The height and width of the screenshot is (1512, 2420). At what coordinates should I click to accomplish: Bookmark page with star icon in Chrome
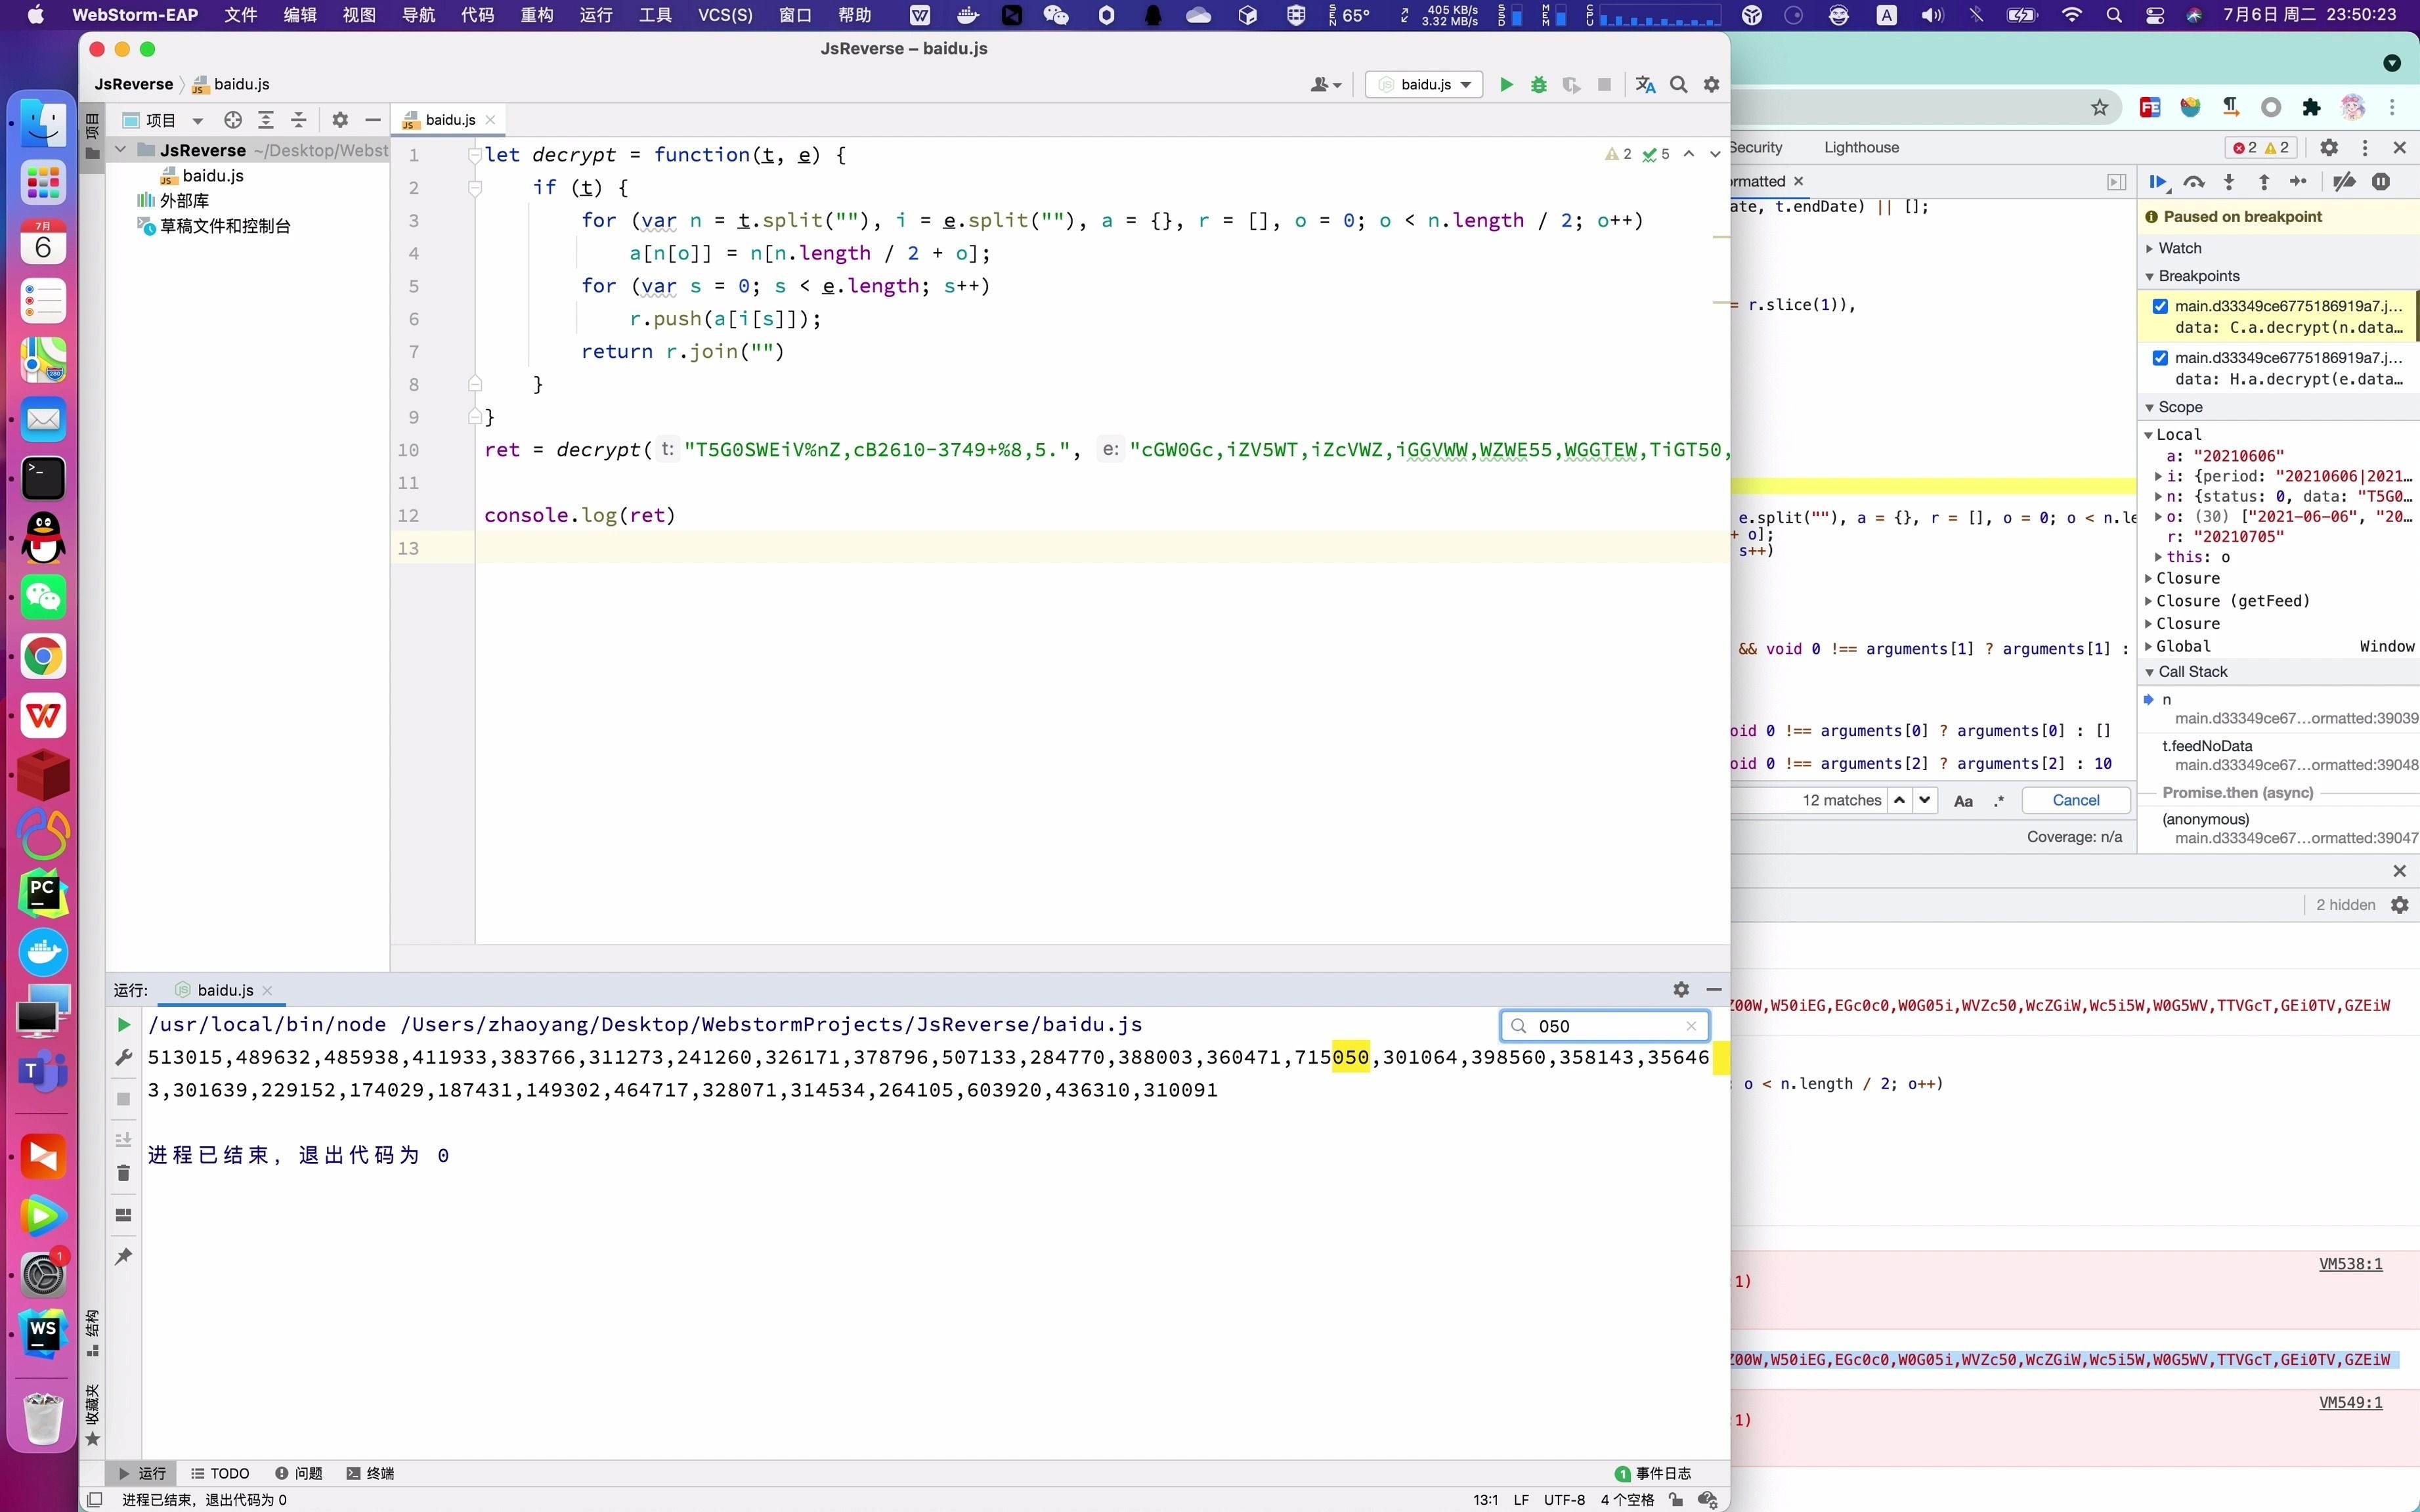point(2100,108)
